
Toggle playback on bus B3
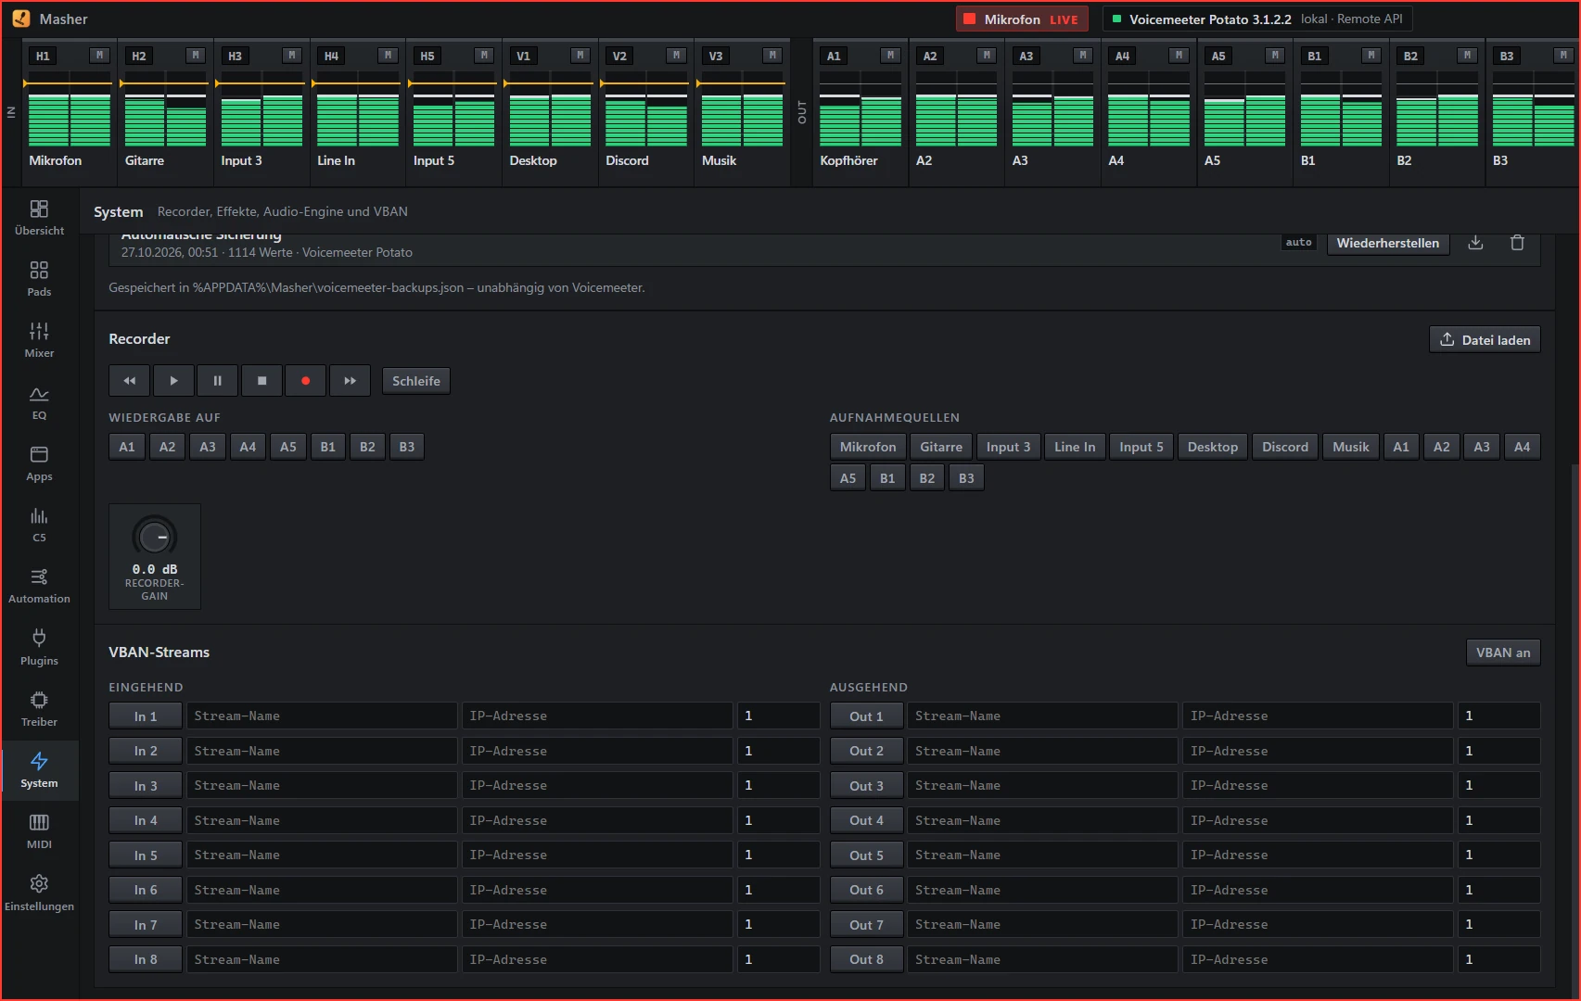coord(407,447)
